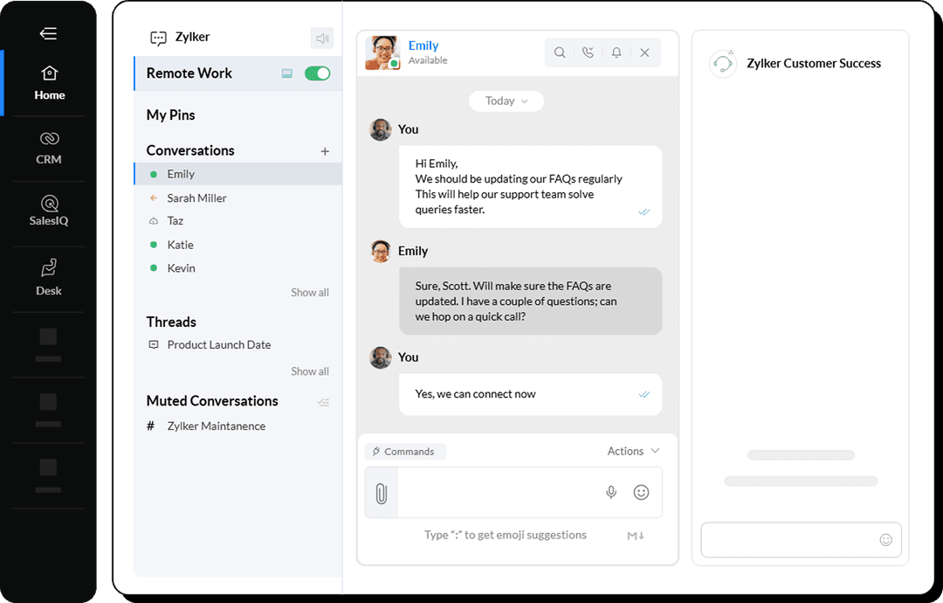Attach a file with the paperclip
The width and height of the screenshot is (943, 603).
point(382,493)
